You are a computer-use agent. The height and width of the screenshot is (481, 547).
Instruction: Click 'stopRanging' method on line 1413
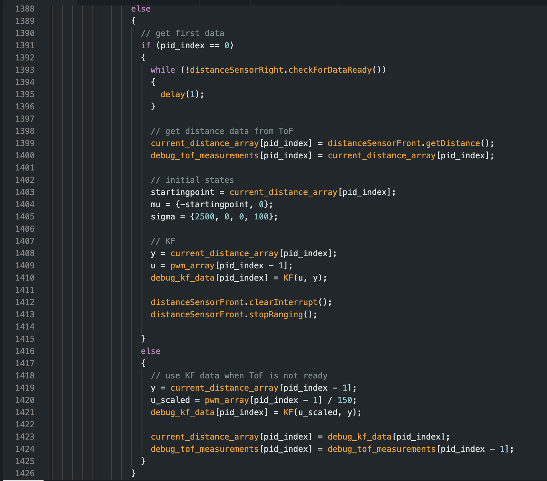click(276, 315)
